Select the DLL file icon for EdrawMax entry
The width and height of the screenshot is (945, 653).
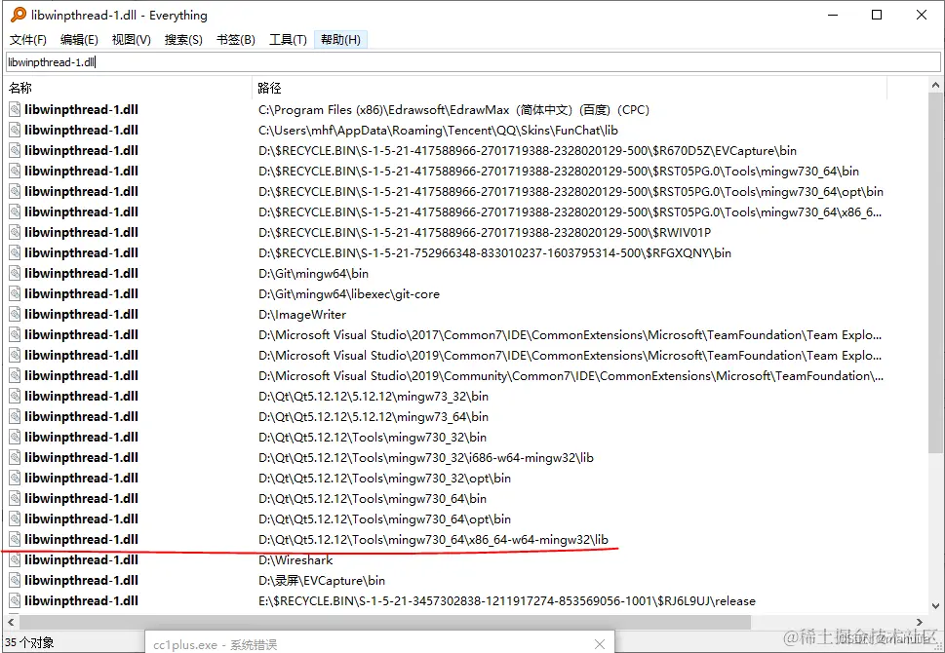(15, 109)
